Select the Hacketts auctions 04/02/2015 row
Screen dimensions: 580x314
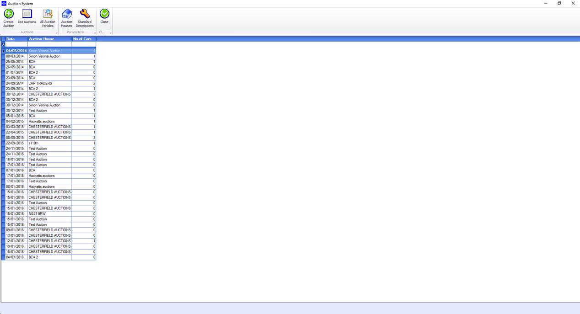point(49,122)
